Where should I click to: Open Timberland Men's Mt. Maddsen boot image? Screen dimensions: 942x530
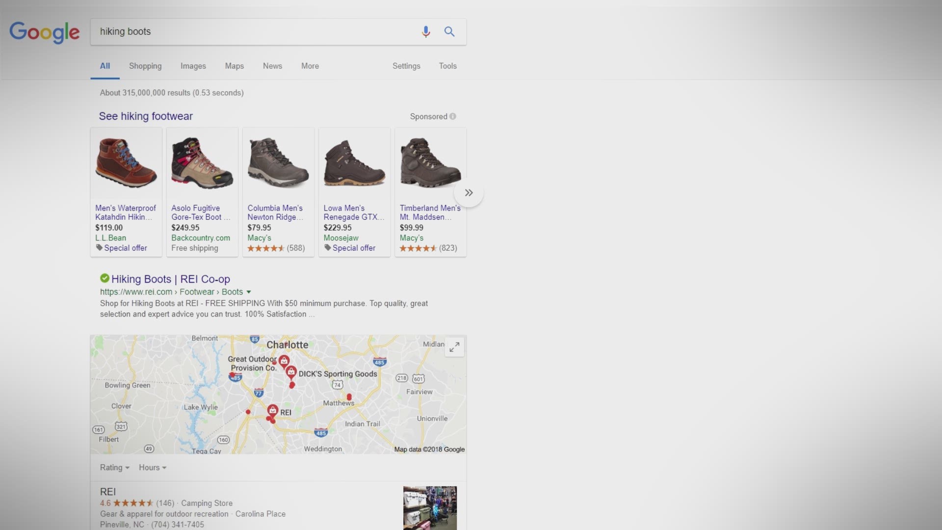[430, 163]
